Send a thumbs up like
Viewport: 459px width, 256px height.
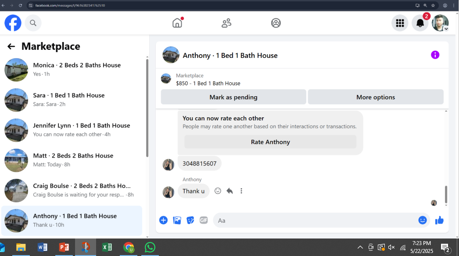coord(439,221)
